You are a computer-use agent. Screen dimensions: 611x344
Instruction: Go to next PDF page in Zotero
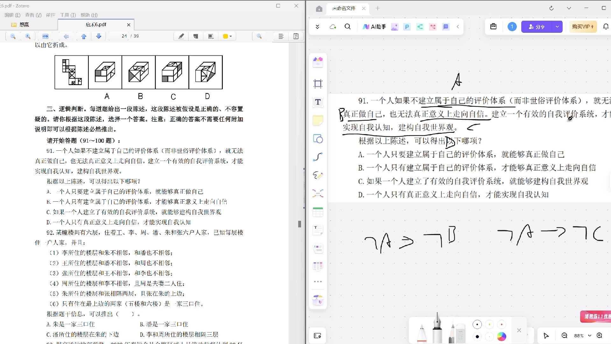click(99, 36)
